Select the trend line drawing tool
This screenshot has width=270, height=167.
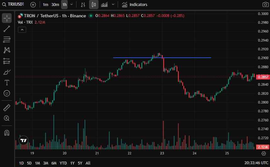point(7,29)
